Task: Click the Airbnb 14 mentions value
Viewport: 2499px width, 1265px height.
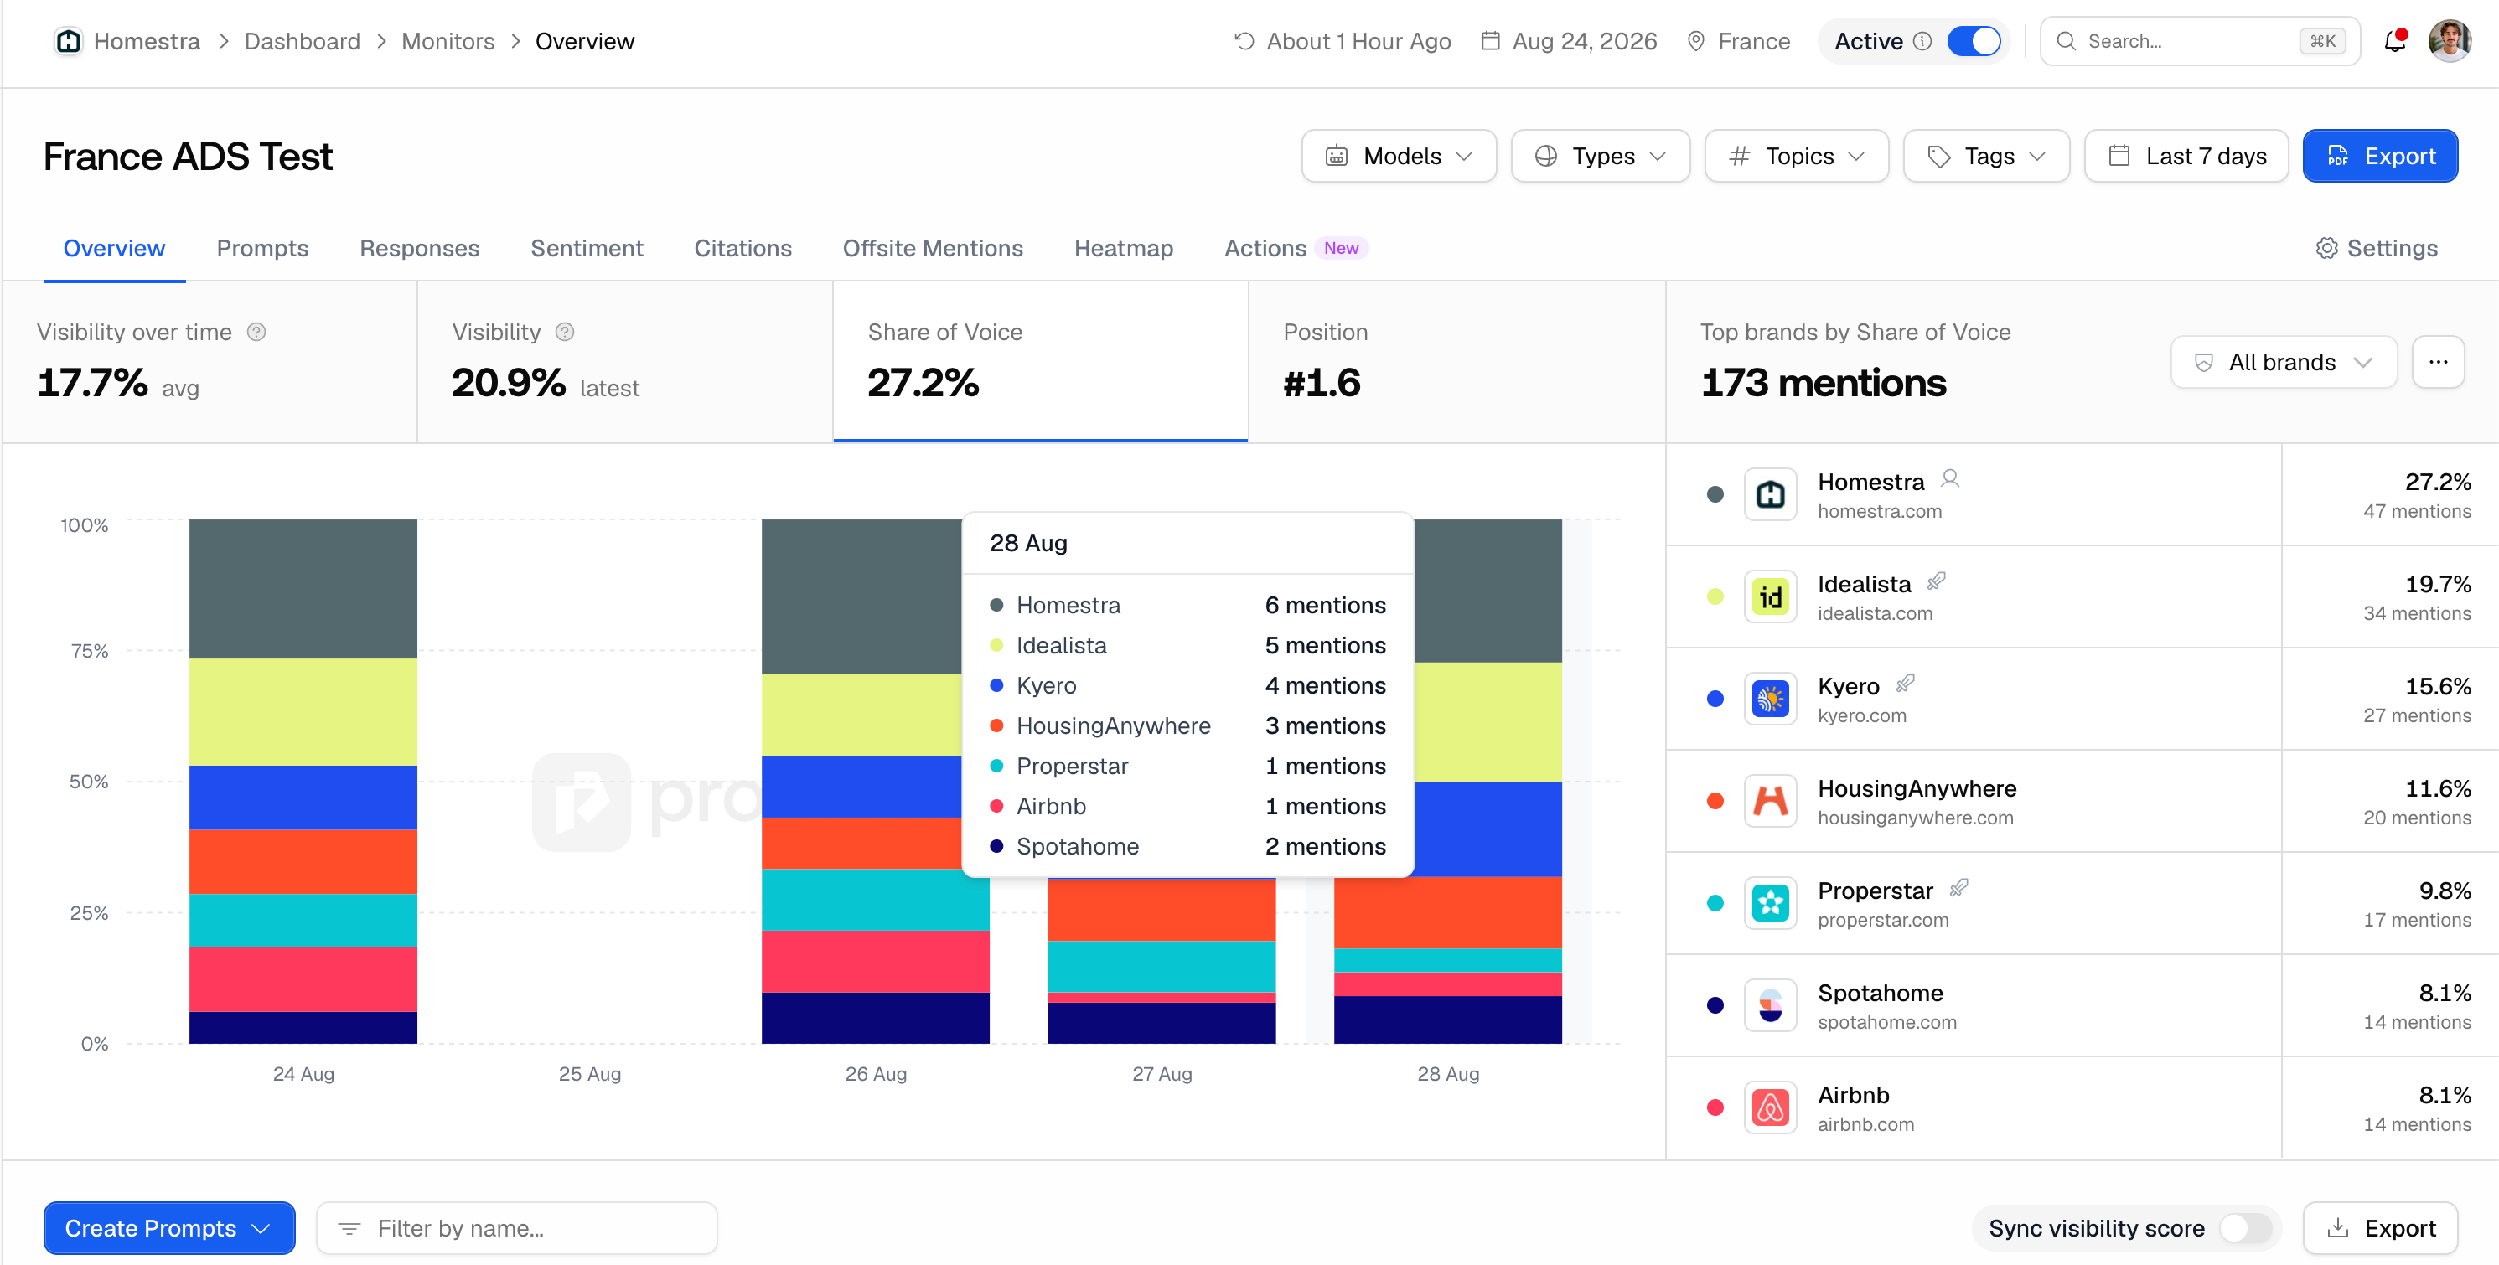Action: click(2417, 1123)
